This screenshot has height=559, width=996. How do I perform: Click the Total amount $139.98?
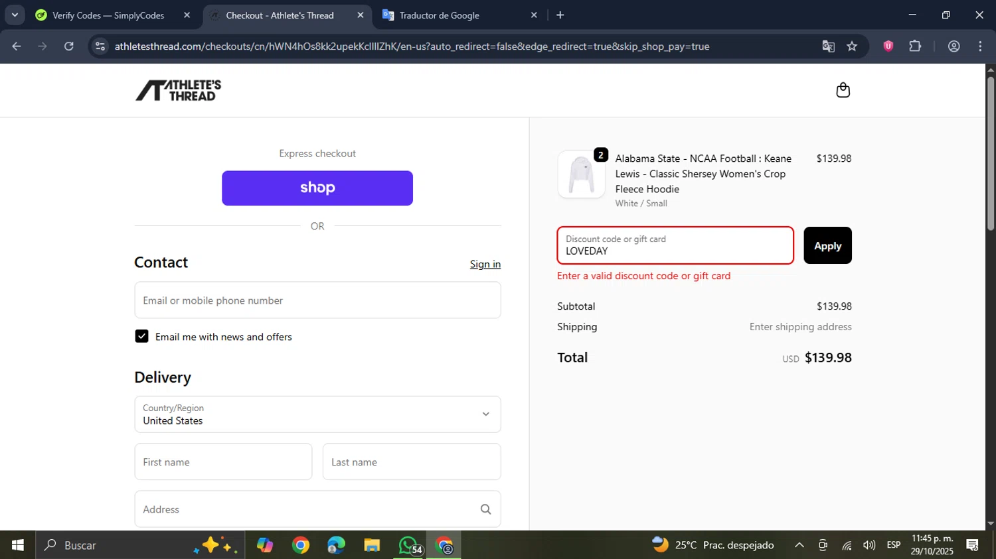click(x=828, y=358)
